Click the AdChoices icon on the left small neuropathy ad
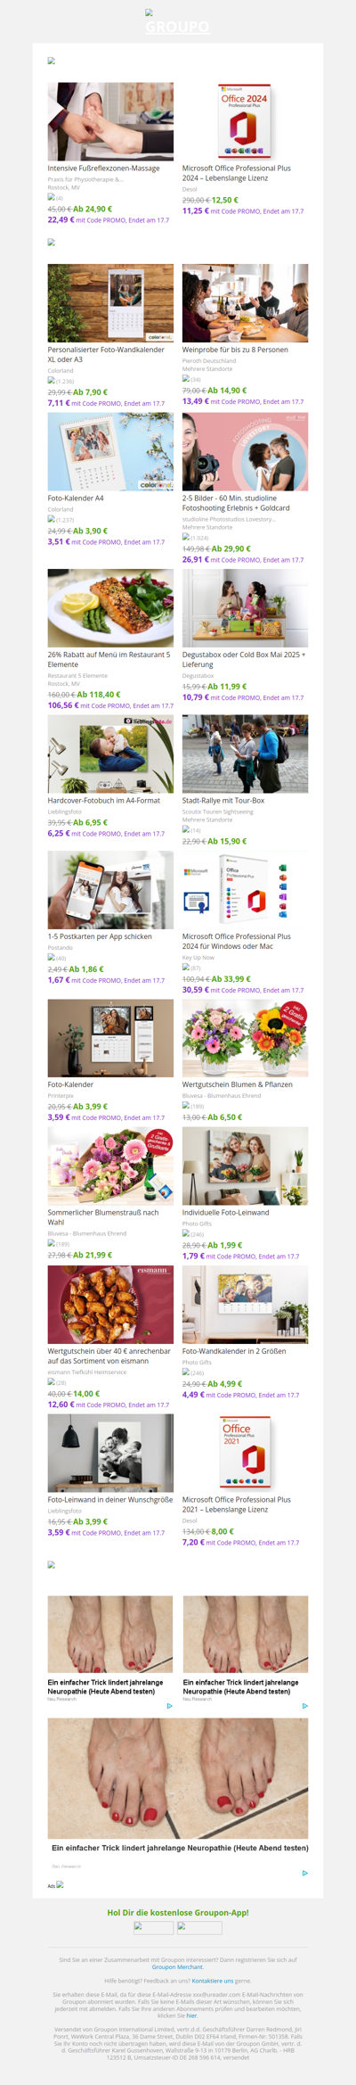This screenshot has width=356, height=2085. pyautogui.click(x=170, y=1706)
